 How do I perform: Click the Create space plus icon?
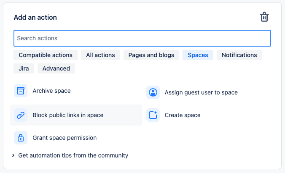(153, 115)
